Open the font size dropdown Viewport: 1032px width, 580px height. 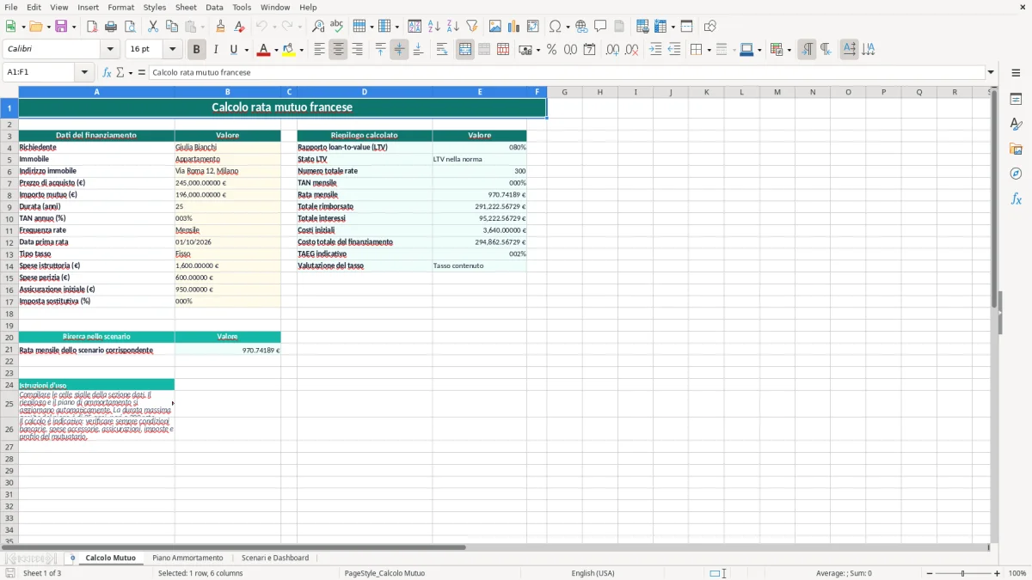[x=172, y=50]
